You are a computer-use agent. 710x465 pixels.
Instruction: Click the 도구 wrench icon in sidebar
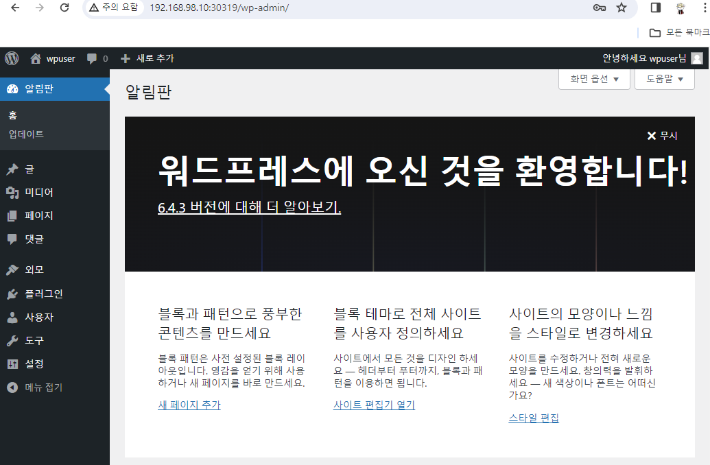tap(12, 340)
